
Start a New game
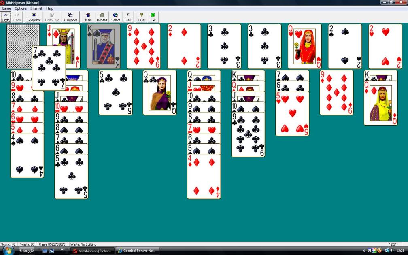coord(88,17)
